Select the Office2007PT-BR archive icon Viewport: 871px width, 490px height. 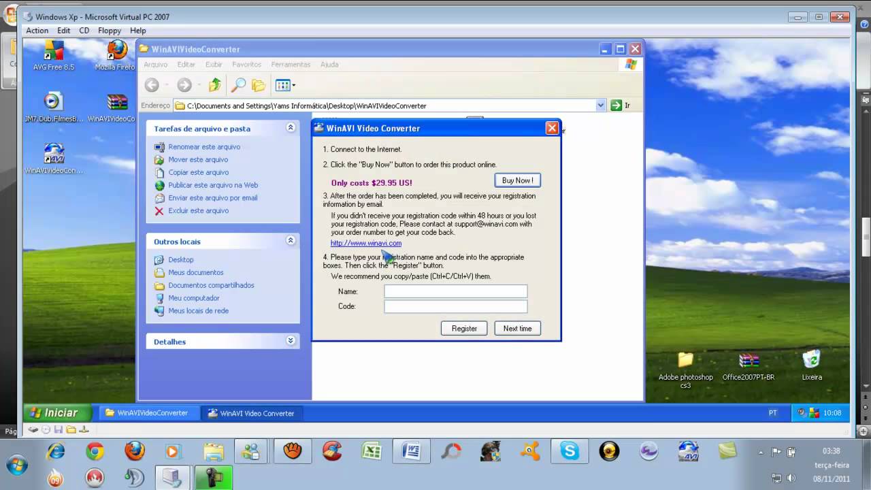tap(749, 365)
